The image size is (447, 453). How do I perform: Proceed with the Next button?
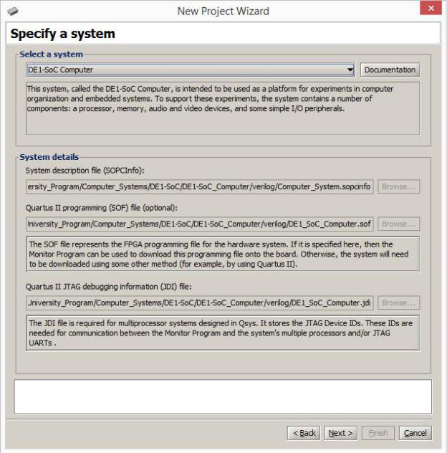341,433
